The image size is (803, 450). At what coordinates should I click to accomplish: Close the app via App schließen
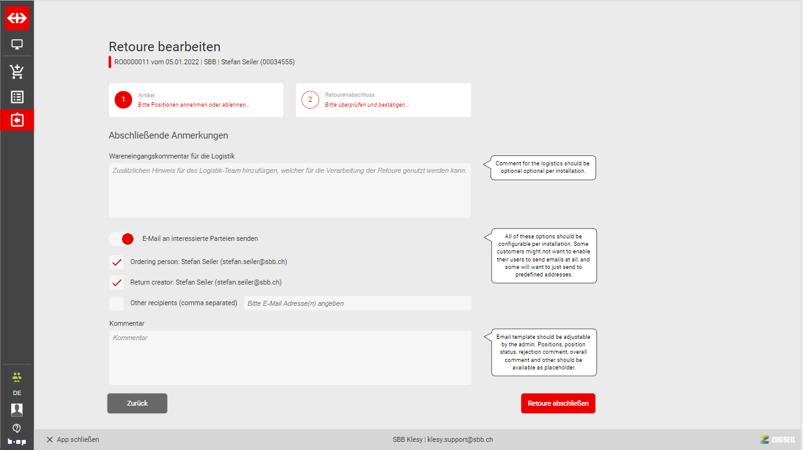click(x=72, y=439)
